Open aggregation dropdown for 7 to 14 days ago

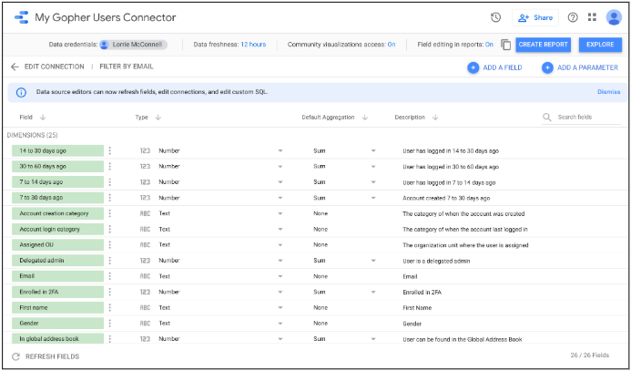[x=373, y=182]
